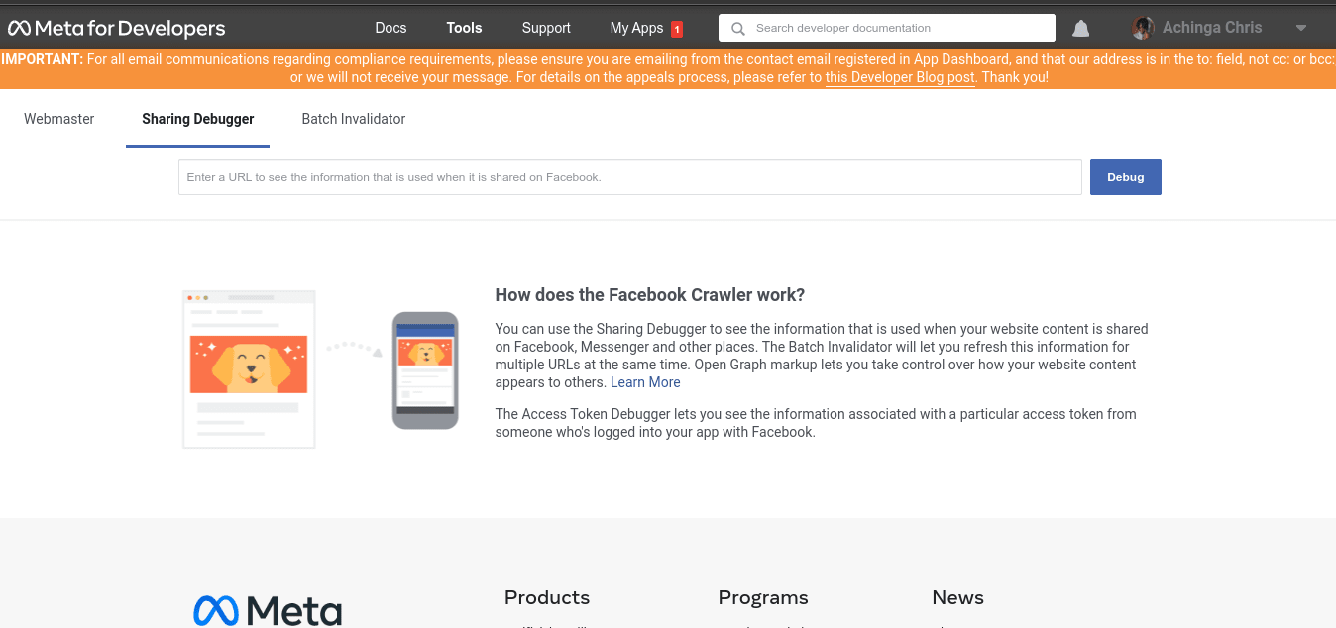Open the Docs menu
Screen dimensions: 1336x628
click(x=390, y=28)
